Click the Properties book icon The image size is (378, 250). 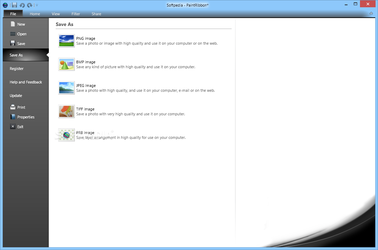click(x=13, y=117)
